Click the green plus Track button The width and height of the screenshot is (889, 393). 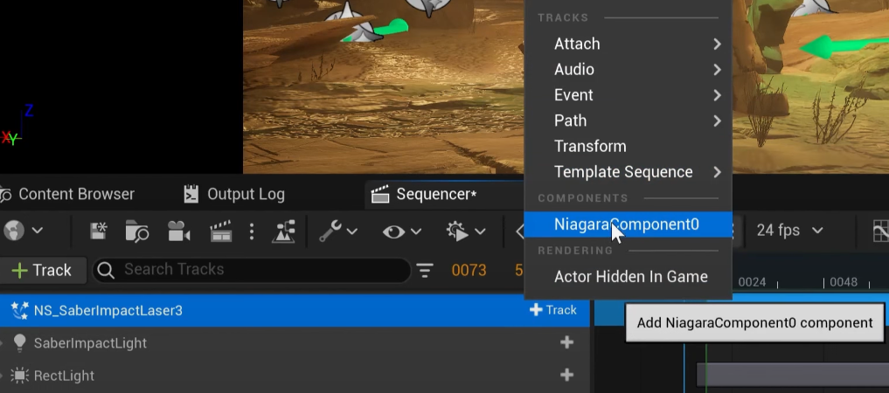[x=43, y=270]
